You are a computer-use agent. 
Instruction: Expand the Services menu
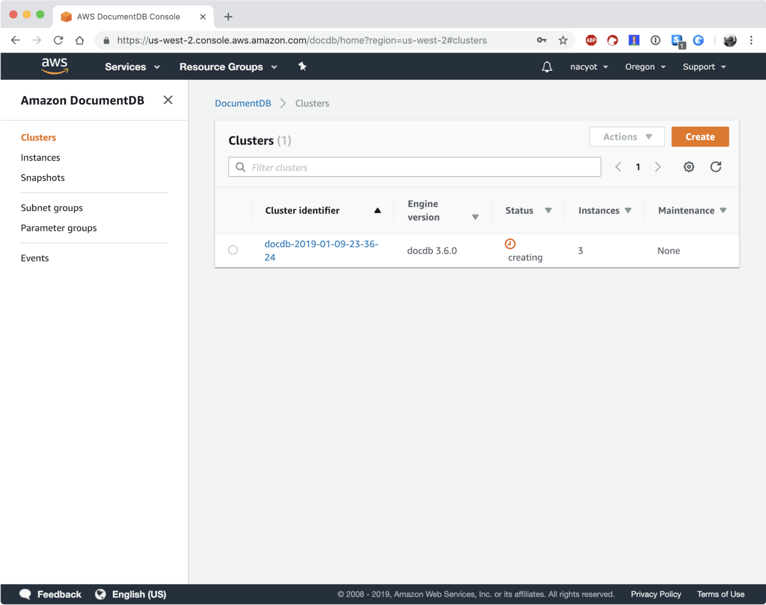coord(132,67)
